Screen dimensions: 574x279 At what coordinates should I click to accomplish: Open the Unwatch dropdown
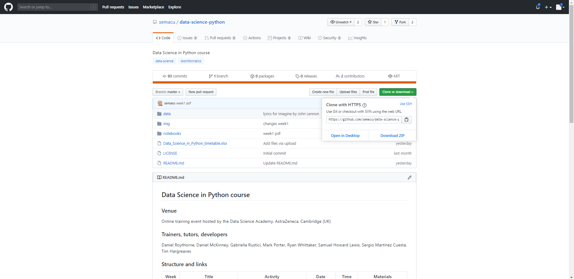(x=341, y=22)
